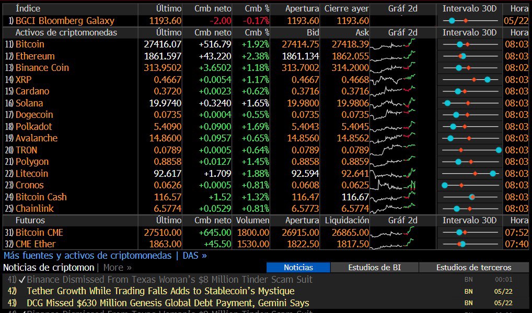The width and height of the screenshot is (532, 313).
Task: Click the Liquidación column header in Futuros
Action: pos(347,220)
